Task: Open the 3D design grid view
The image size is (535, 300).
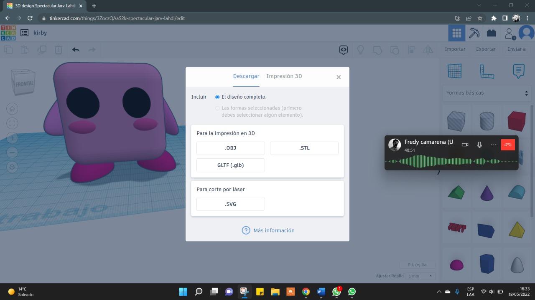Action: [x=457, y=33]
